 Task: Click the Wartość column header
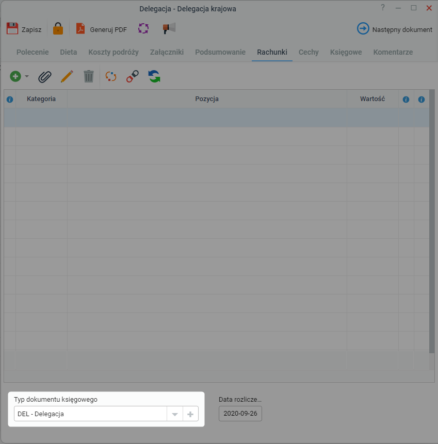click(x=372, y=99)
